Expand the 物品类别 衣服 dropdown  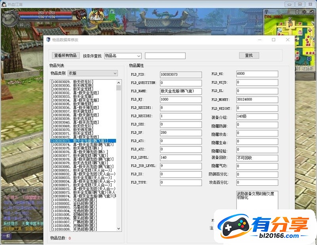pyautogui.click(x=93, y=73)
